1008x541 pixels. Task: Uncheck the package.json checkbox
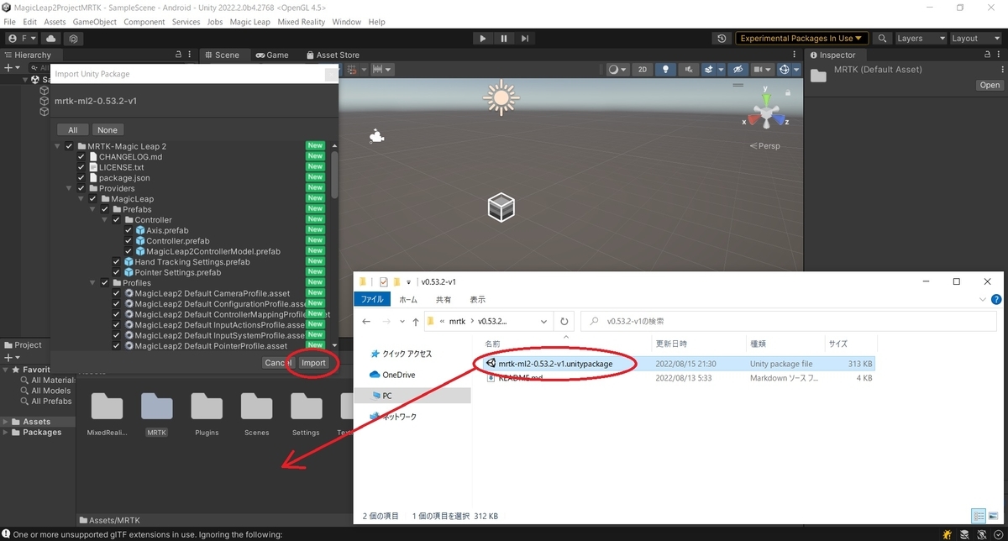[x=81, y=178]
